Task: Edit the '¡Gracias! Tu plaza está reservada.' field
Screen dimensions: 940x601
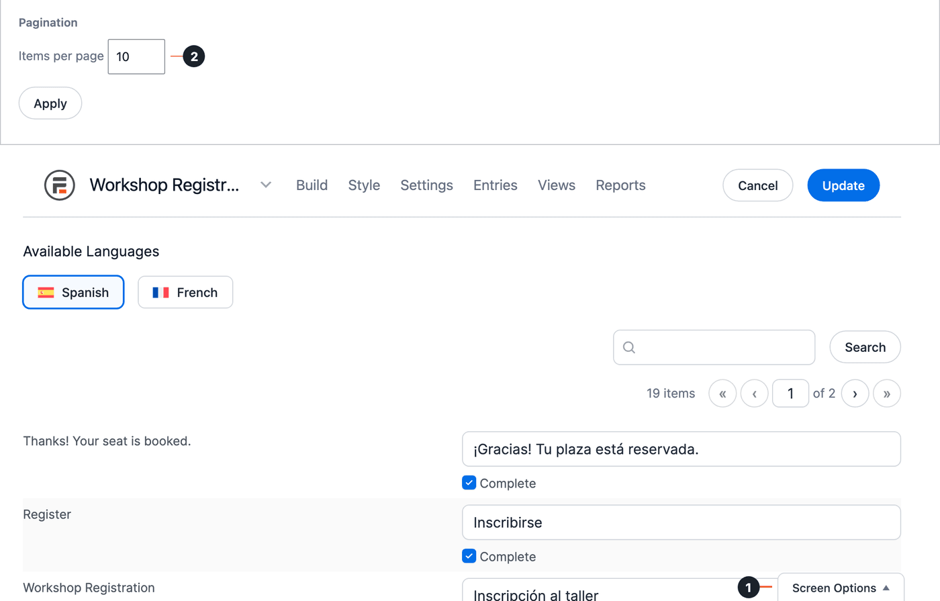Action: [681, 449]
